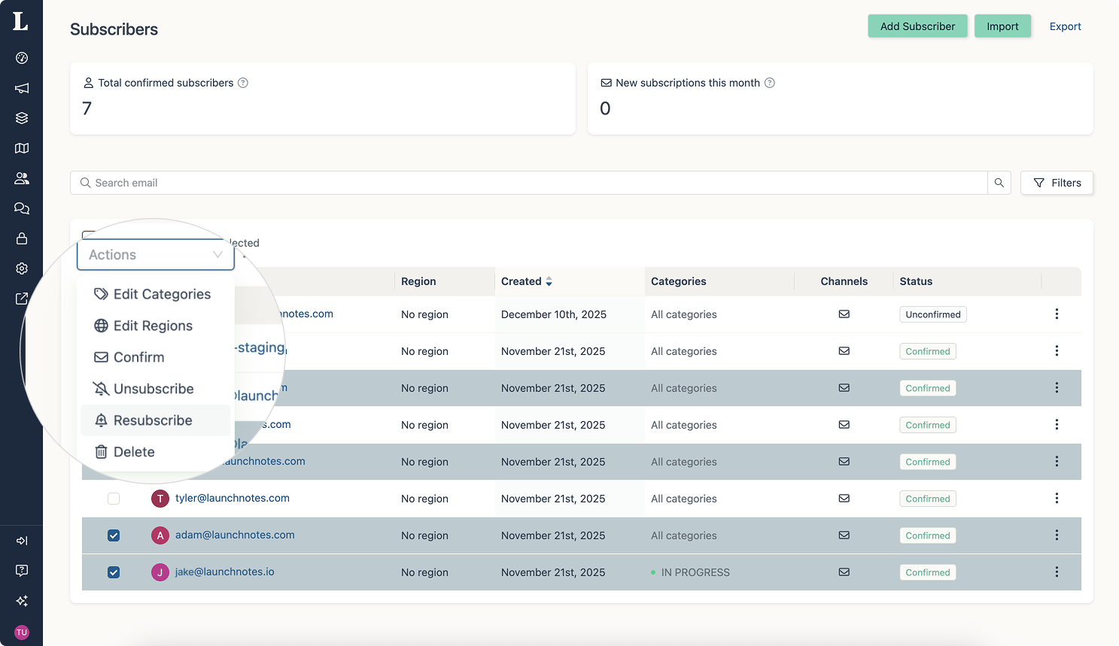Open the Filters panel

1057,183
